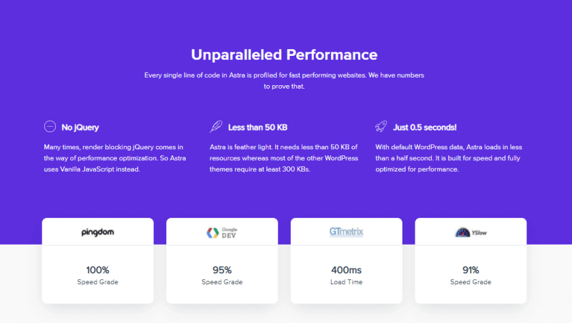Click the Less than 50 KB heading
Viewport: 572px width, 323px height.
click(257, 127)
